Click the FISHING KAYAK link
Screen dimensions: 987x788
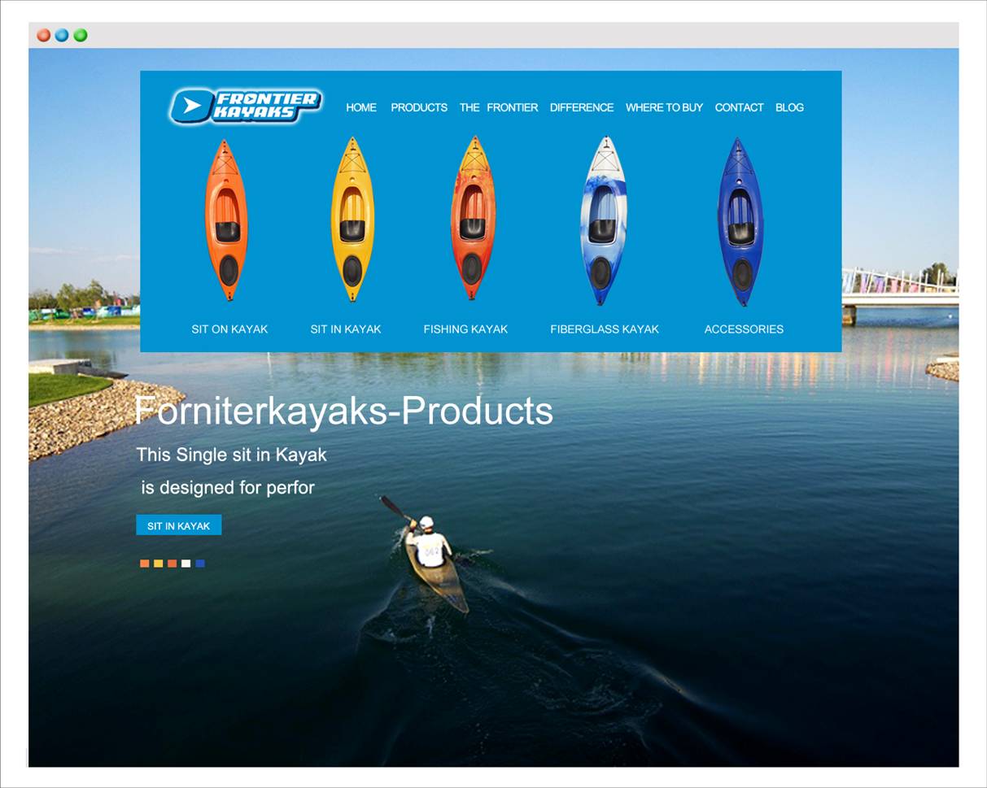click(465, 329)
